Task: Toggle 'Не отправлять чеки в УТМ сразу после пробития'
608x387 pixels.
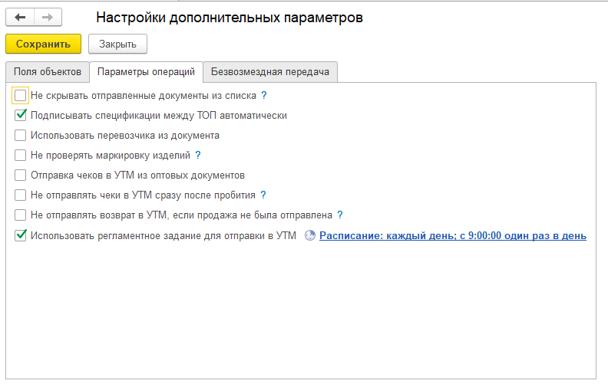Action: click(x=20, y=195)
